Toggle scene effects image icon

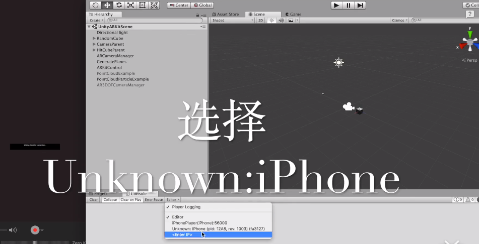291,21
